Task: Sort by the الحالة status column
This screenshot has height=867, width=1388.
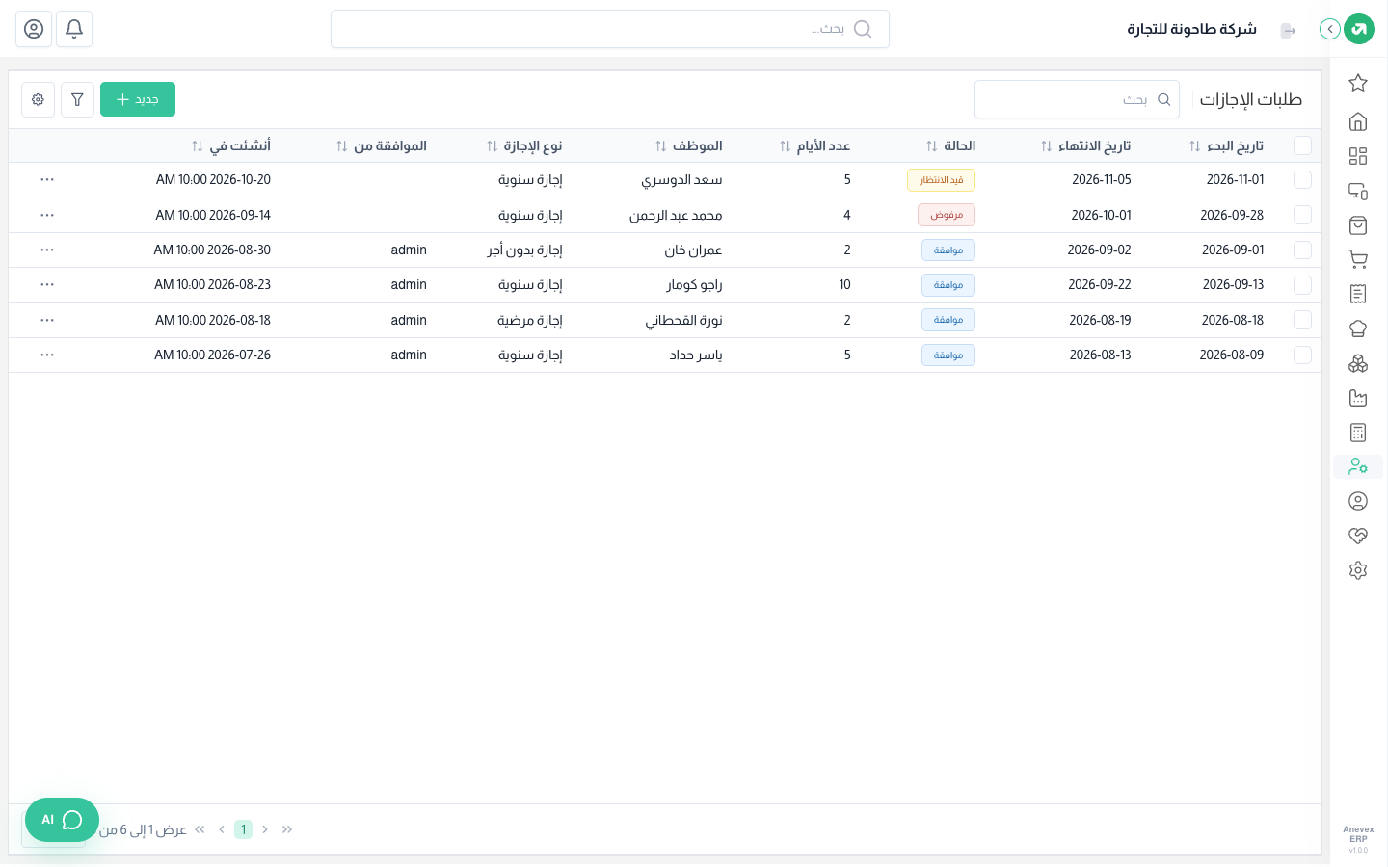Action: [x=950, y=146]
